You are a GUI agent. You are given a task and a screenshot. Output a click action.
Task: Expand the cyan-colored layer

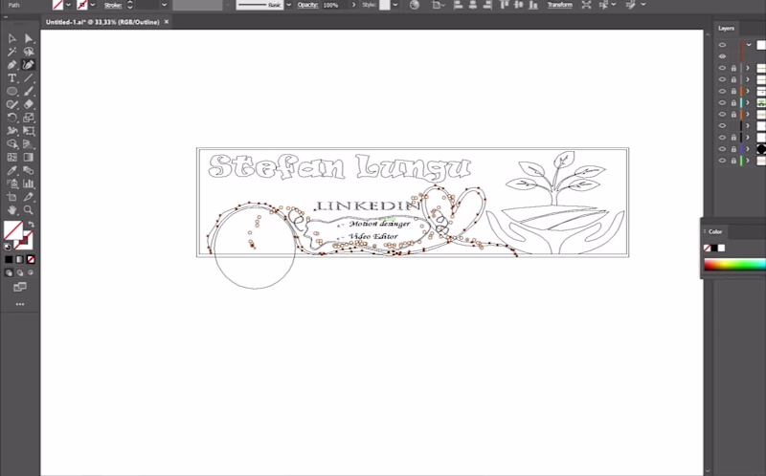[748, 103]
